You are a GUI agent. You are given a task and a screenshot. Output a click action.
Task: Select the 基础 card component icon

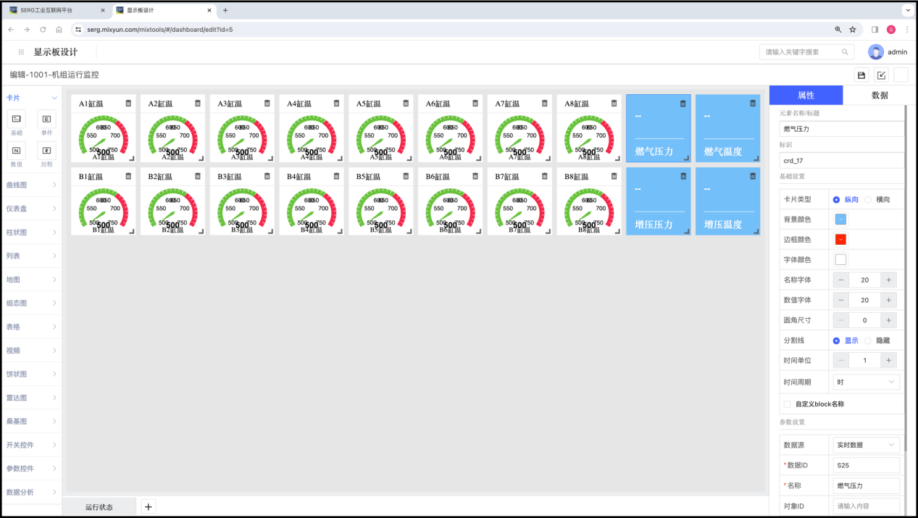tap(16, 119)
